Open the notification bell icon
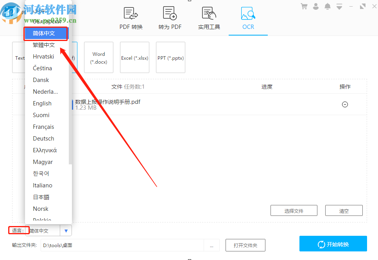The width and height of the screenshot is (378, 260). point(327,7)
